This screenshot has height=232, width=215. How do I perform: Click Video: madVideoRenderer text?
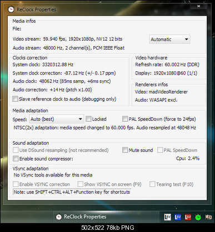[x=161, y=92]
